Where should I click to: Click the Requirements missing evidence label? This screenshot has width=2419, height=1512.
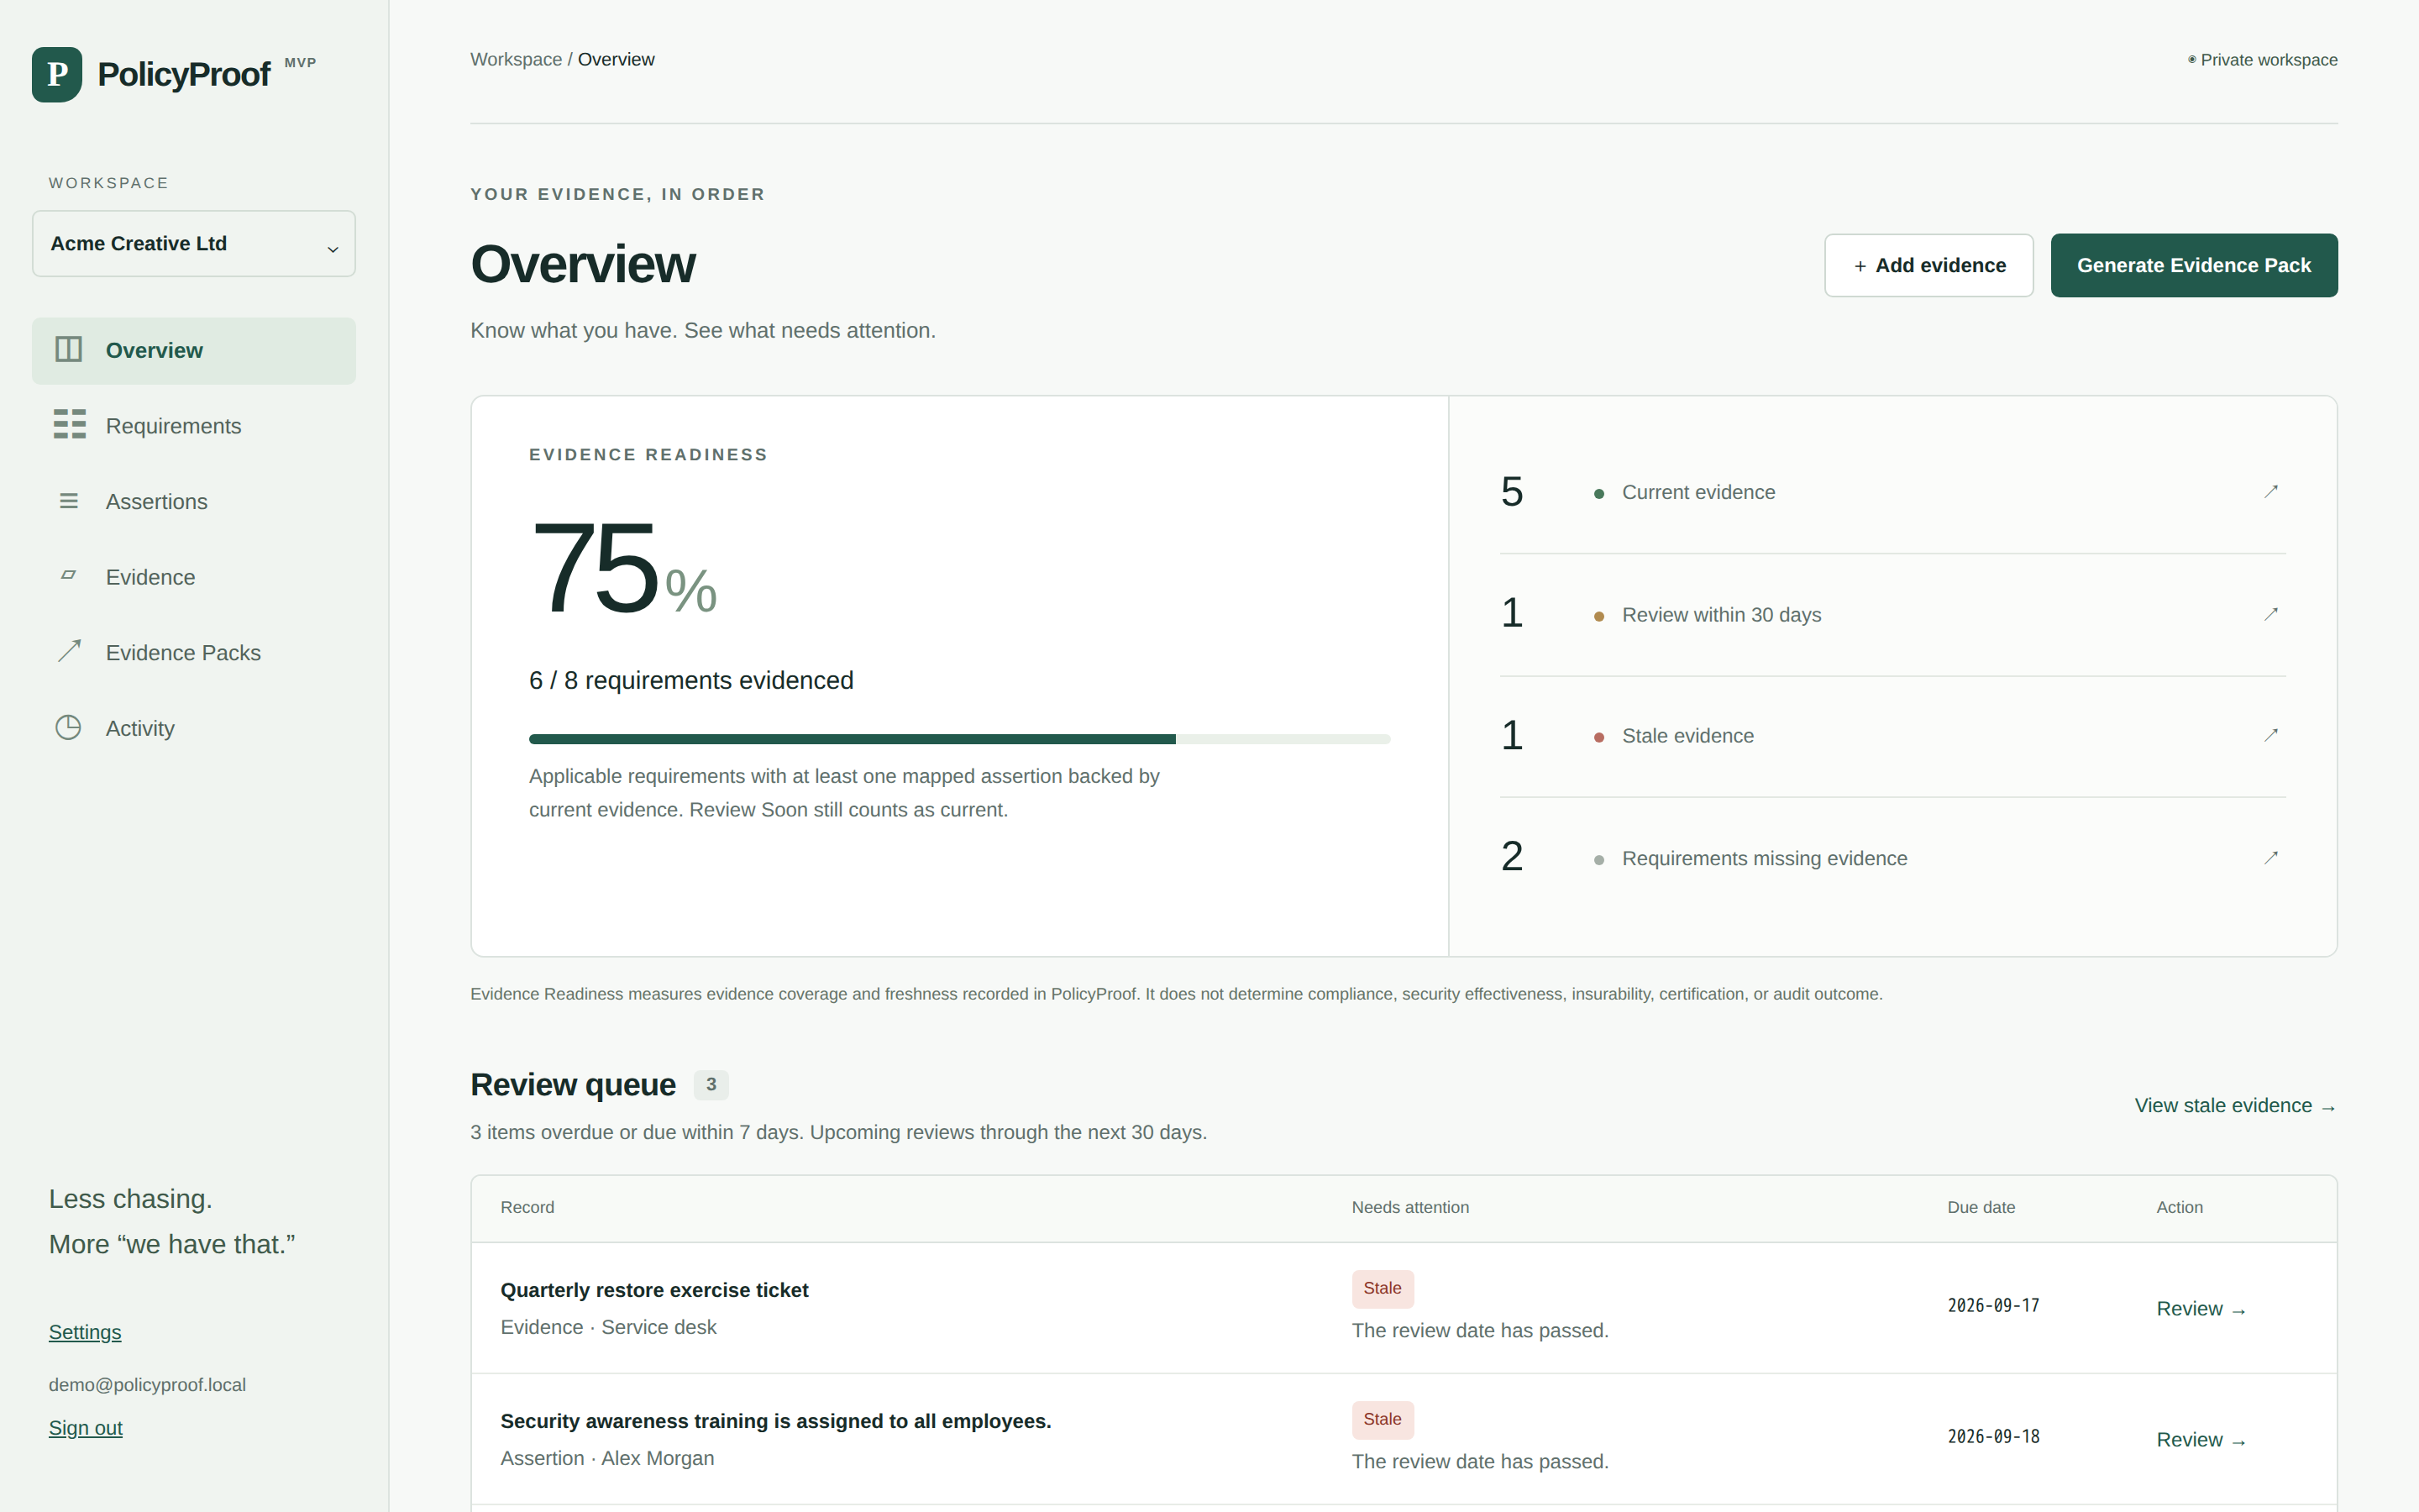coord(1764,859)
